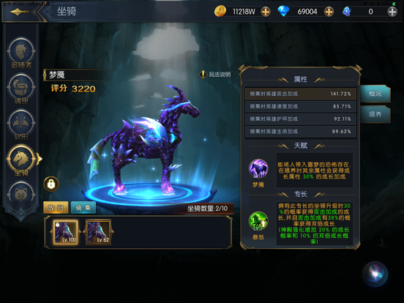Select the Lv.62 mount thumbnail

[98, 231]
